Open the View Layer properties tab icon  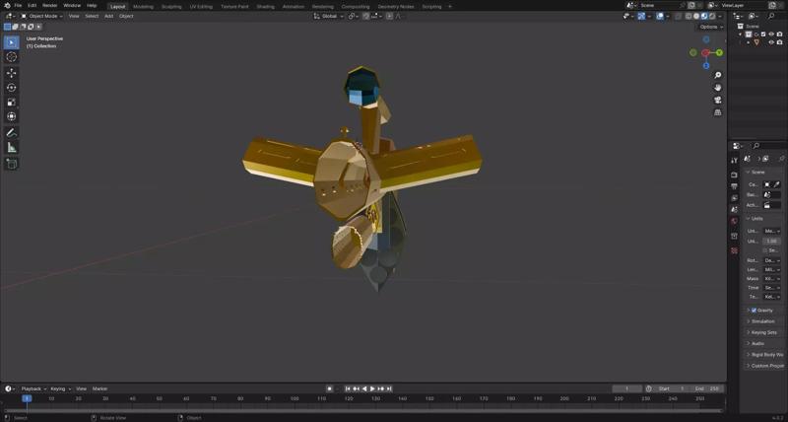[x=734, y=198]
